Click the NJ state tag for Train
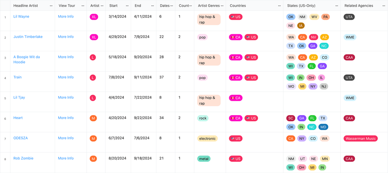The image size is (388, 173). [x=324, y=86]
